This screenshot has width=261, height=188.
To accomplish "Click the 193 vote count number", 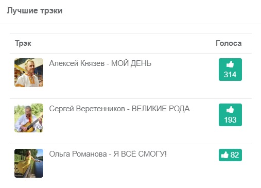I will coord(230,120).
